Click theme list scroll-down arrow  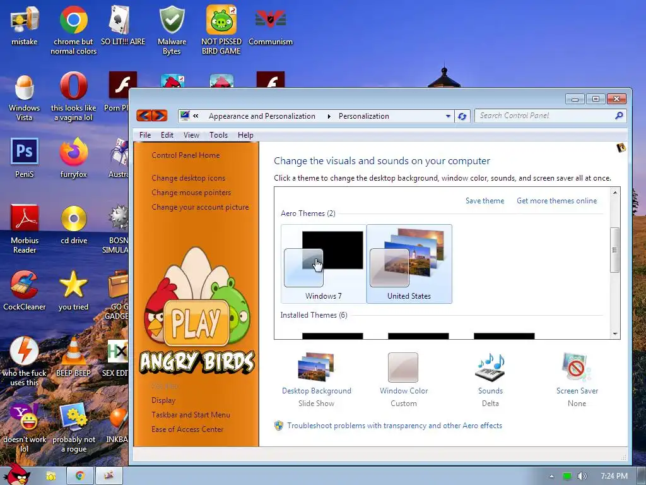tap(614, 333)
